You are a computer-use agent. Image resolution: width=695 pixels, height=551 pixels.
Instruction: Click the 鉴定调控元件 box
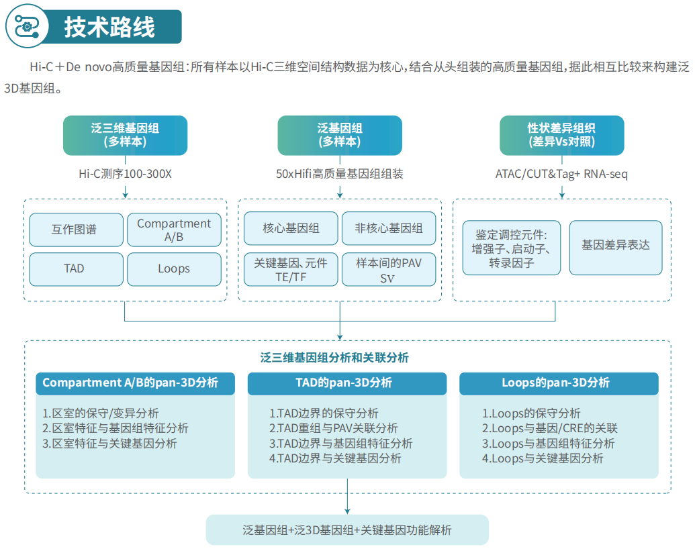pyautogui.click(x=512, y=248)
